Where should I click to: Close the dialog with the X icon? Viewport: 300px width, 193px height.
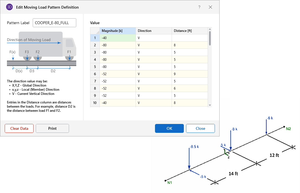210,7
